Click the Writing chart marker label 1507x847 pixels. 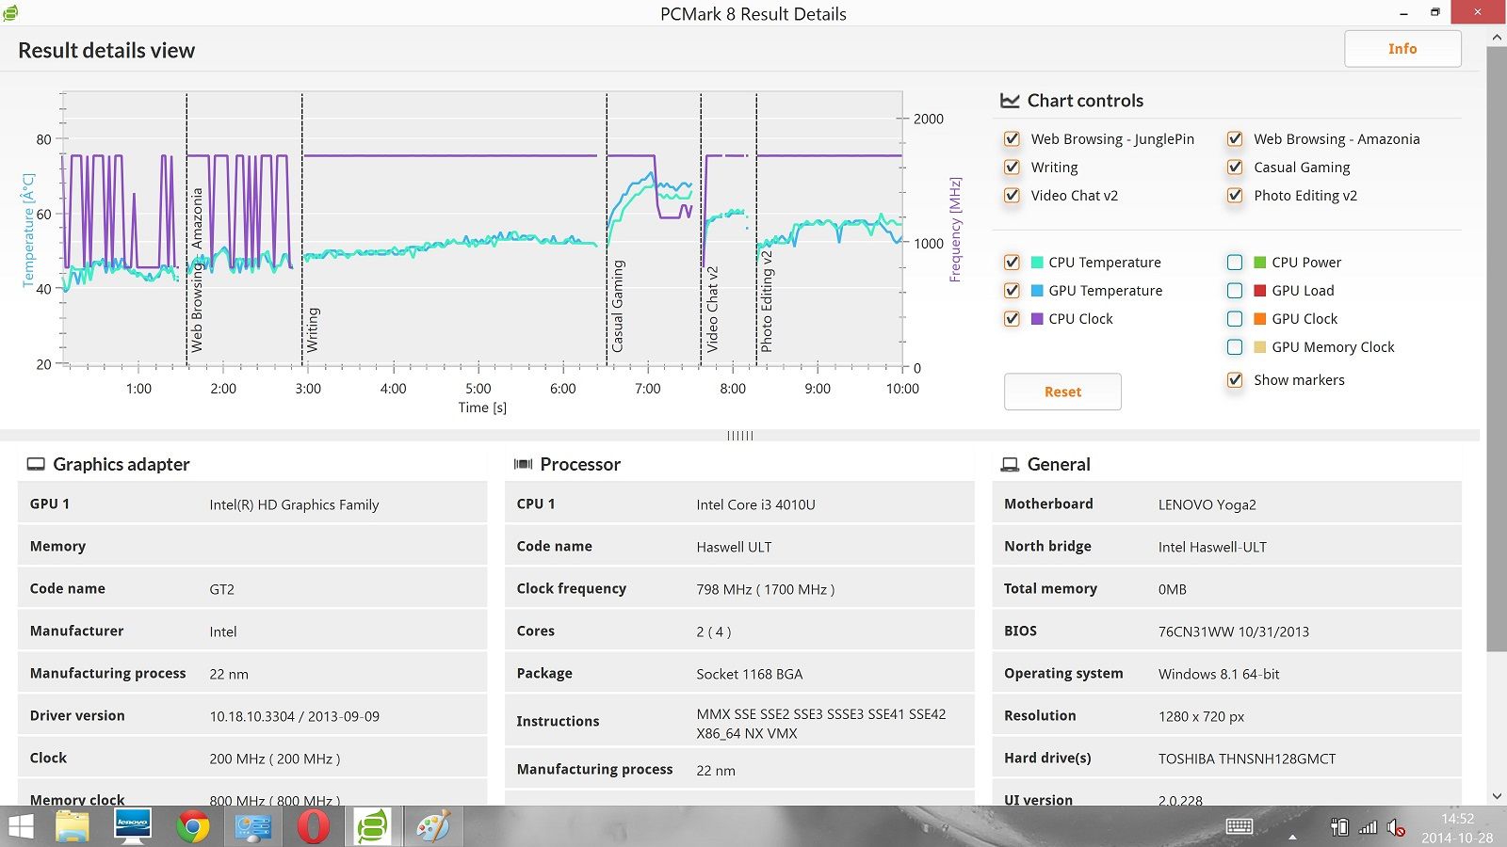(313, 329)
